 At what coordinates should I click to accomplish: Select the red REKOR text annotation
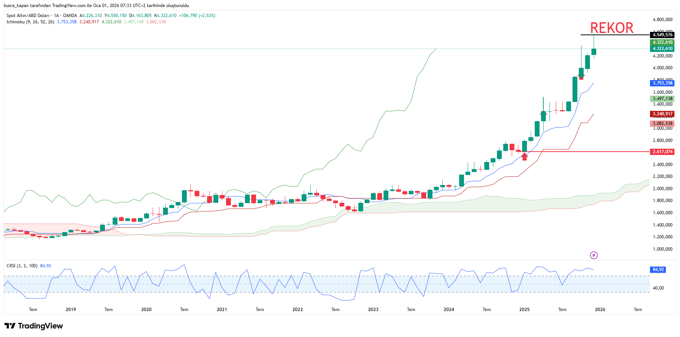[x=611, y=28]
